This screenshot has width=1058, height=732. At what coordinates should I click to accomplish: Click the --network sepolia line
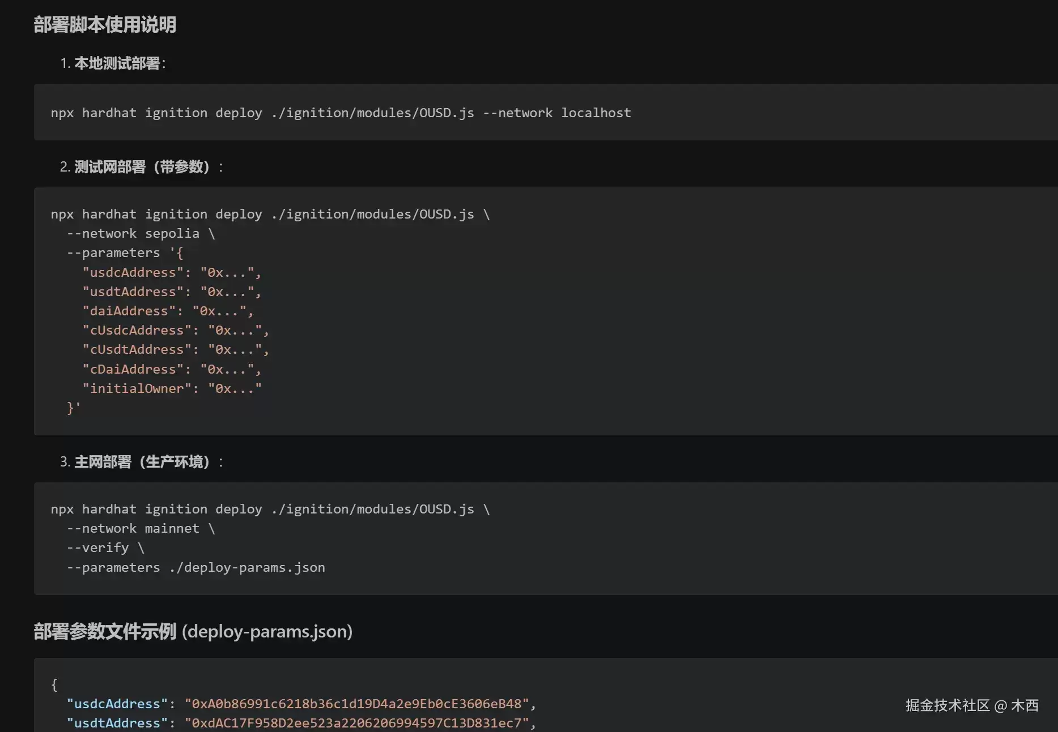[x=141, y=233]
